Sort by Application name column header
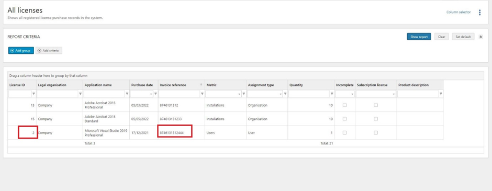 106,85
